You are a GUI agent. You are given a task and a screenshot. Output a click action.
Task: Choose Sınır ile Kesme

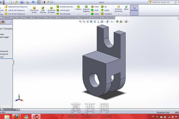tap(63, 14)
